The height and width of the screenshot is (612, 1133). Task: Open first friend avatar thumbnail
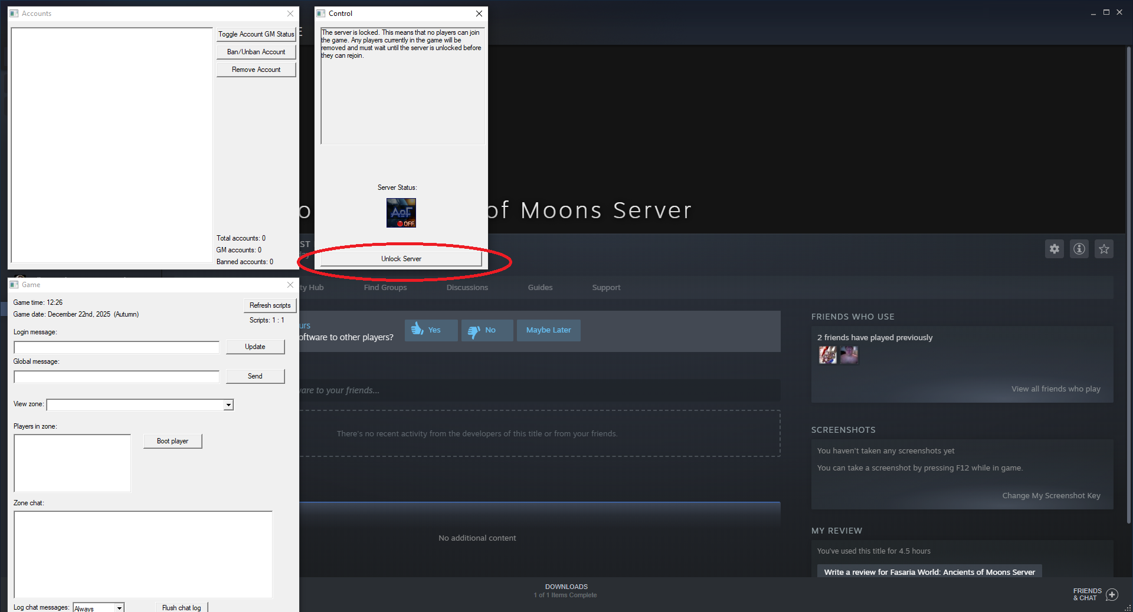[828, 355]
